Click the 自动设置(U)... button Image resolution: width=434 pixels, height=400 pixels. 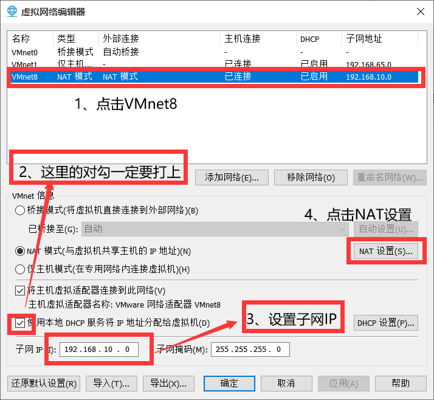pos(386,229)
